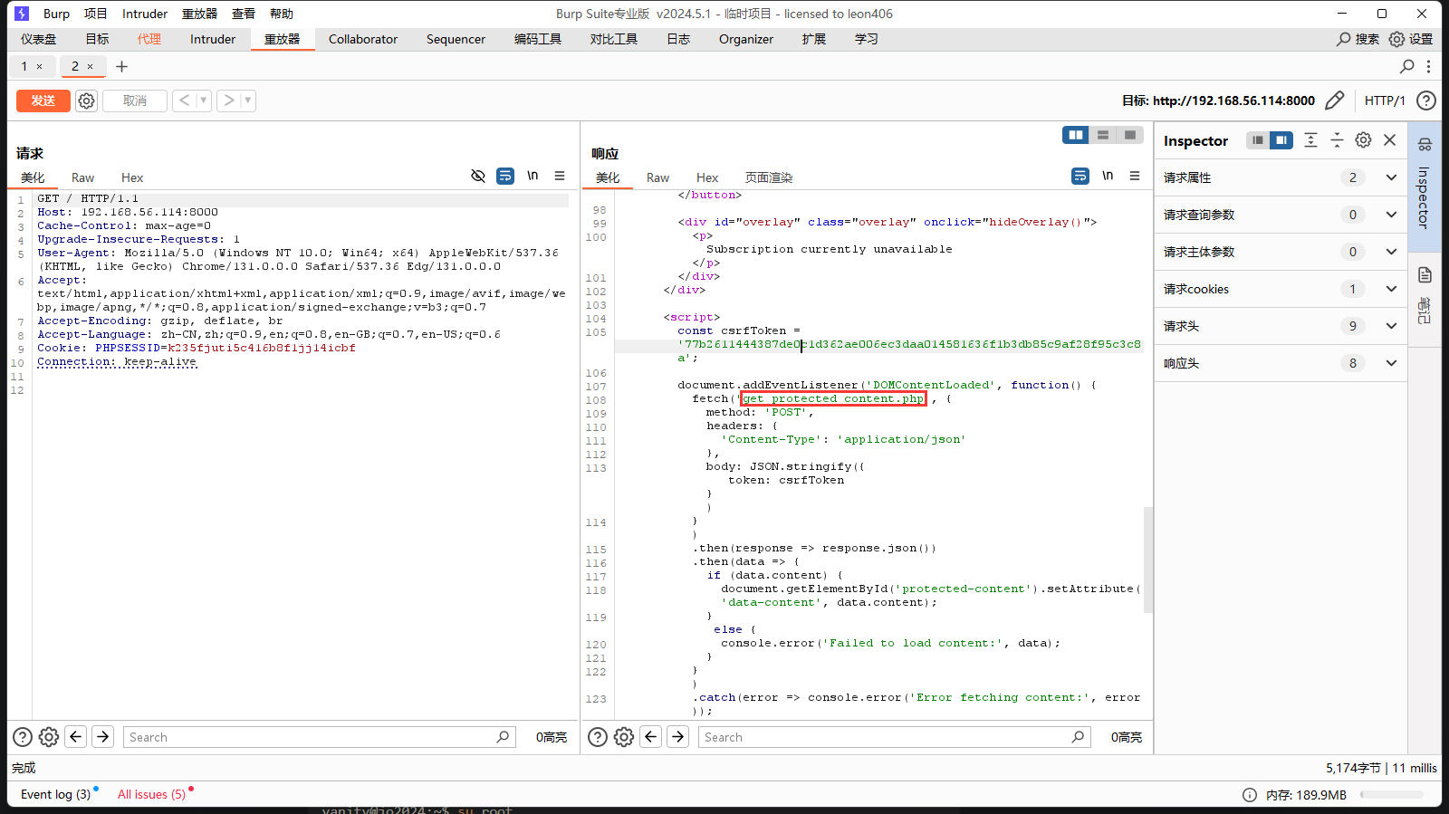Expand the 请求cookies section
The height and width of the screenshot is (814, 1449).
[x=1391, y=289]
